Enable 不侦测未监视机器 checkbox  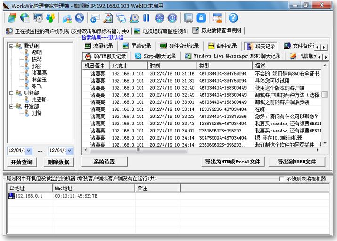(281, 179)
